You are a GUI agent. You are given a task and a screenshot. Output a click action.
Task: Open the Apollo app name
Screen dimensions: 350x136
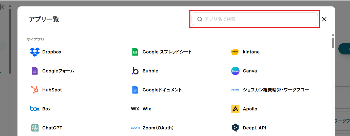(250, 109)
